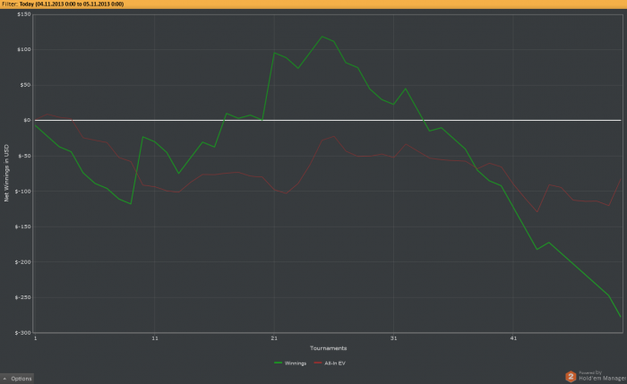Click the x-axis label 21
The image size is (627, 384).
(274, 338)
